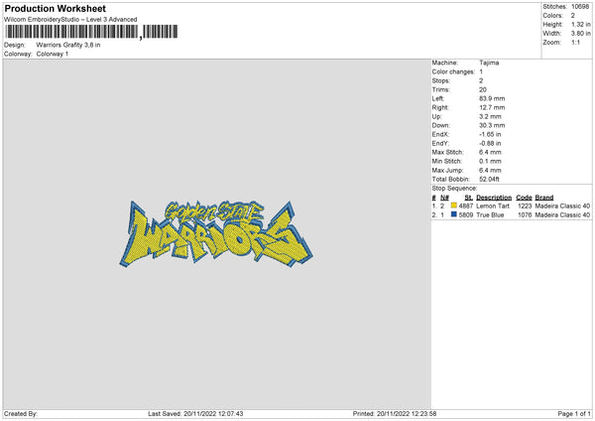Click the Golden State Warriors embroidery design
The height and width of the screenshot is (421, 595).
tap(216, 234)
